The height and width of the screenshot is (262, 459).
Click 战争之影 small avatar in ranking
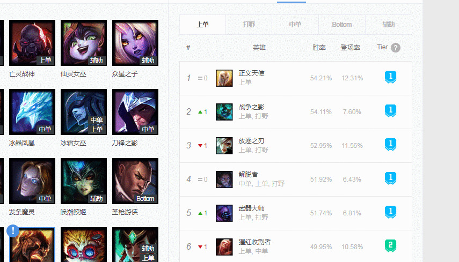click(224, 112)
